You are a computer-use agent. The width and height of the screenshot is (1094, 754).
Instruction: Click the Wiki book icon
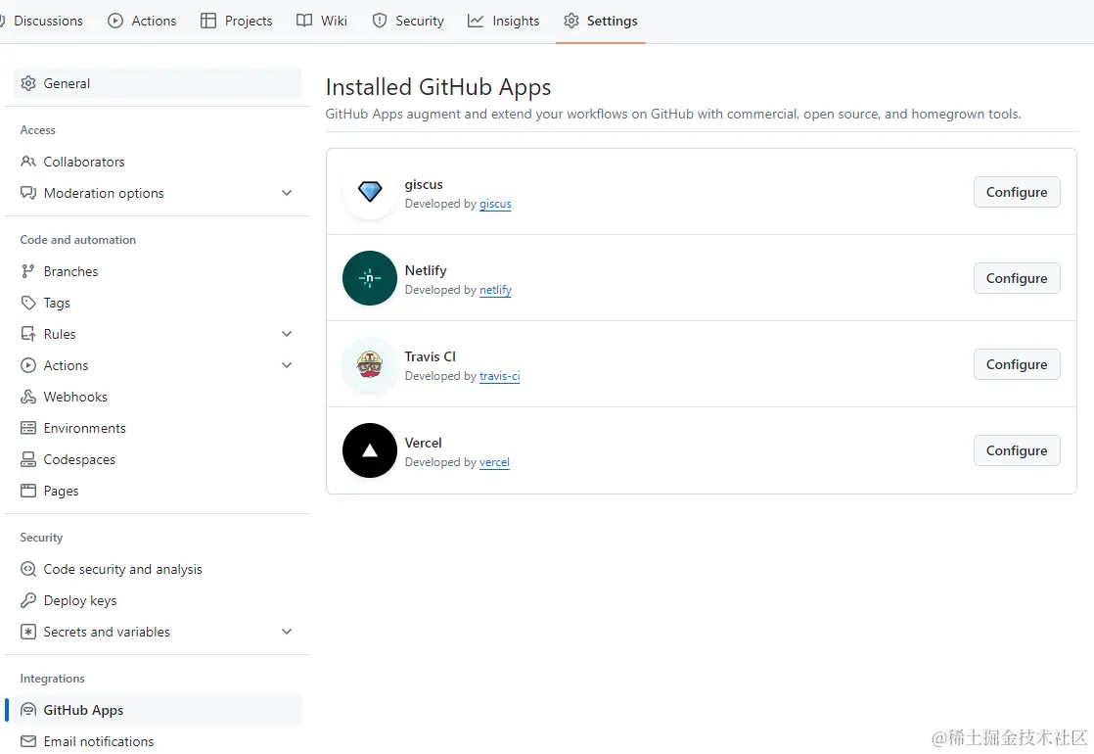[x=304, y=21]
